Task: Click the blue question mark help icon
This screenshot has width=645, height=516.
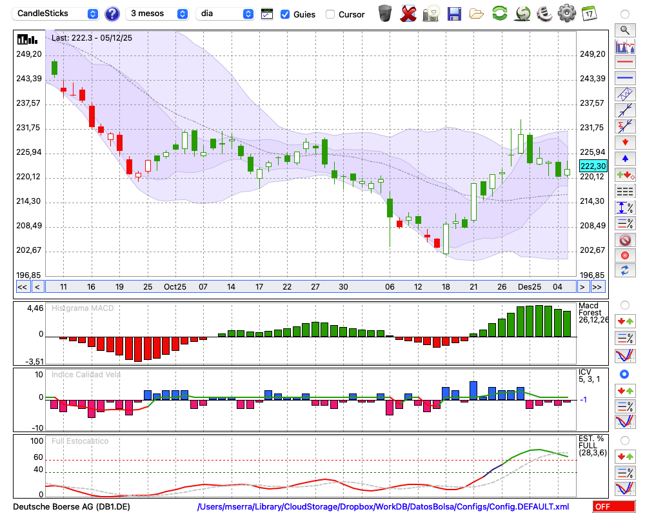Action: [112, 14]
